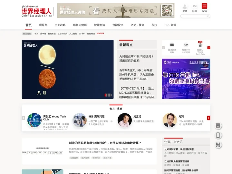Click the red submit article icon

point(204,6)
